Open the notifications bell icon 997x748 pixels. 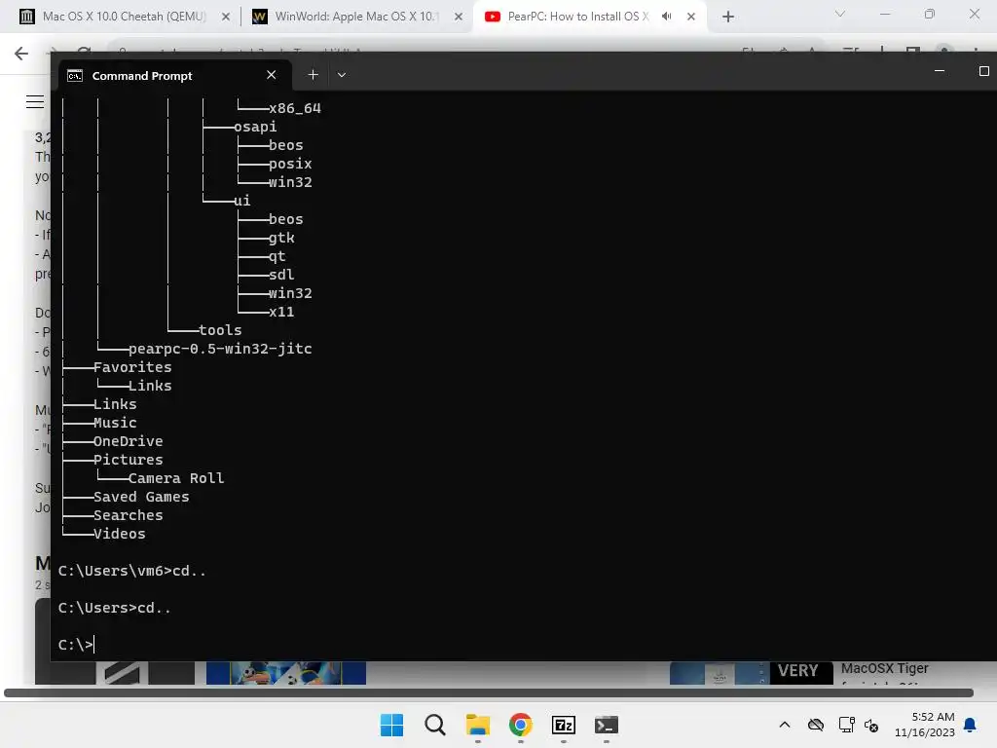pos(970,725)
